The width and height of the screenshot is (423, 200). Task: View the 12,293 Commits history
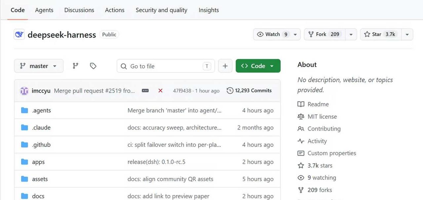coord(250,91)
